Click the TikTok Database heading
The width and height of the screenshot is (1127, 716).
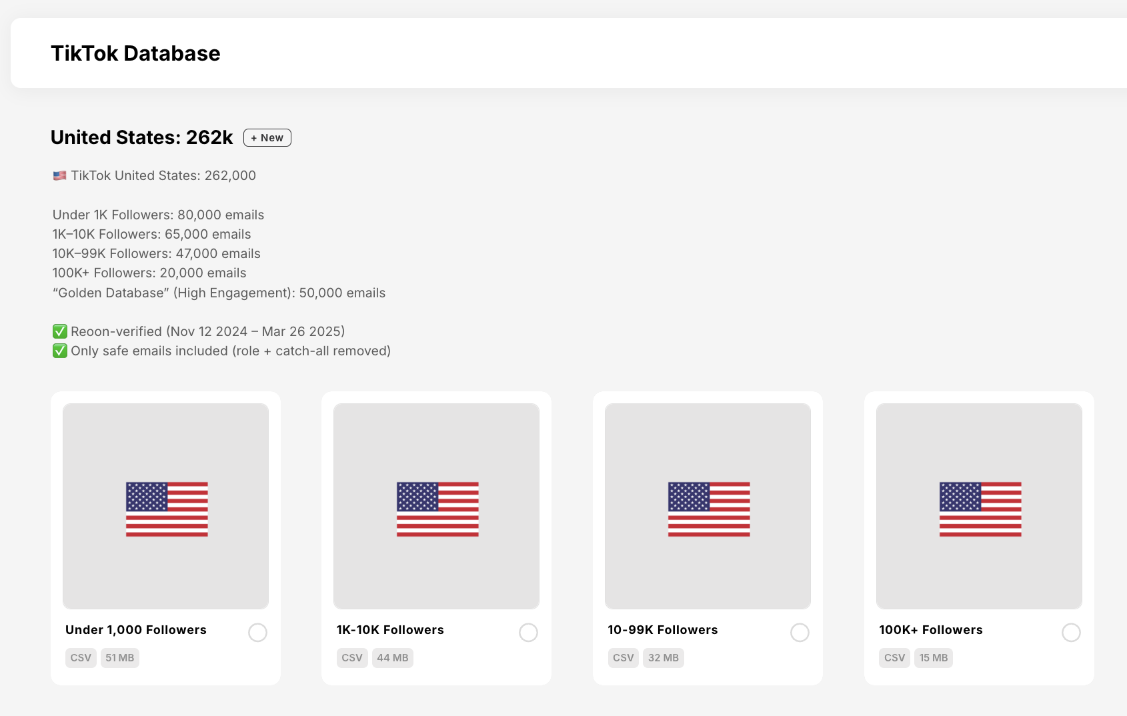click(135, 53)
